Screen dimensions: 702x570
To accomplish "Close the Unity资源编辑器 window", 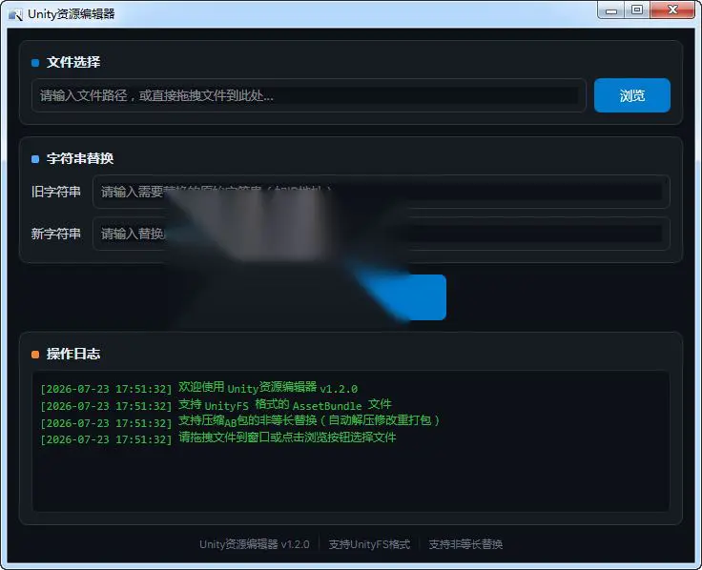I will (x=672, y=10).
